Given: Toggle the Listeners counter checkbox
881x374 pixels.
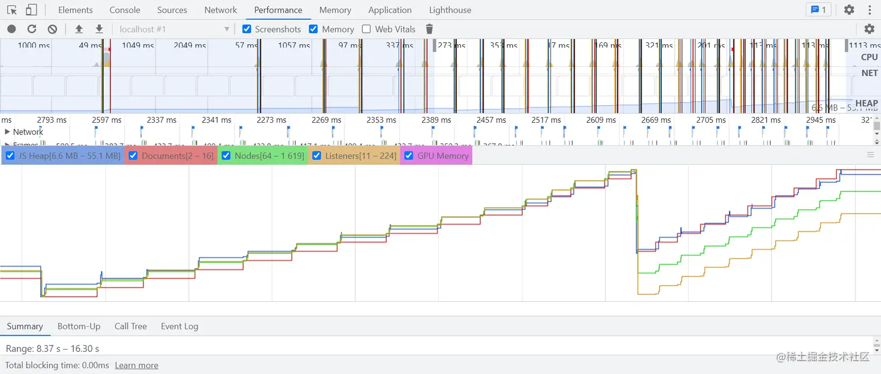Looking at the screenshot, I should (x=316, y=155).
